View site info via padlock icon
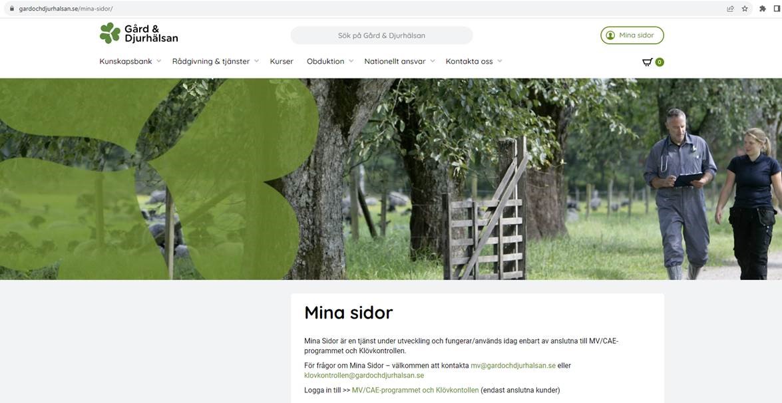This screenshot has height=403, width=782. click(x=12, y=9)
